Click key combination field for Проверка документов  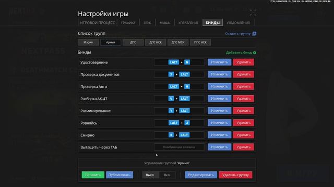point(179,74)
